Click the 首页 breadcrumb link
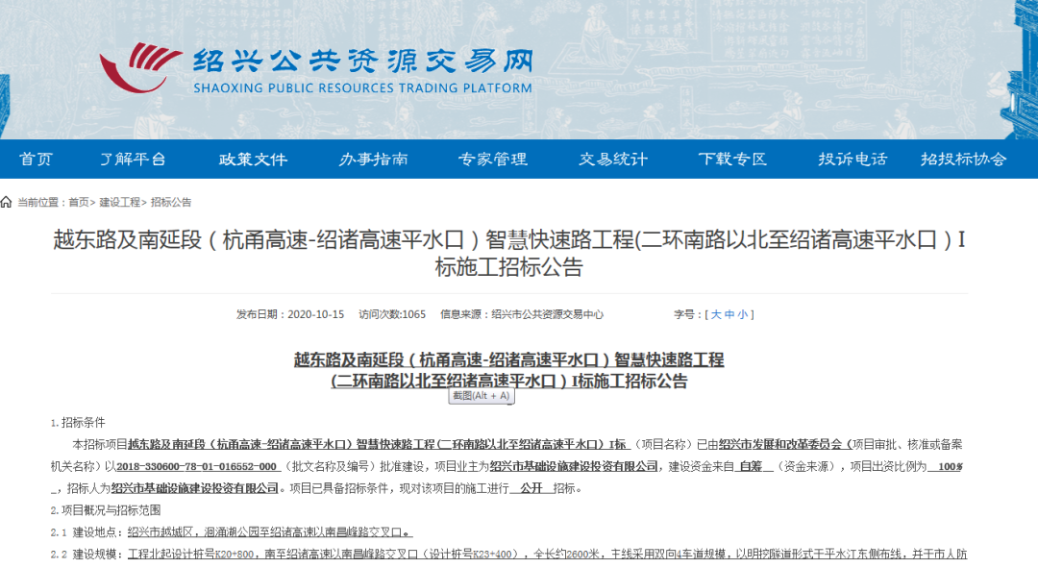Viewport: 1038px width, 568px height. coord(78,203)
